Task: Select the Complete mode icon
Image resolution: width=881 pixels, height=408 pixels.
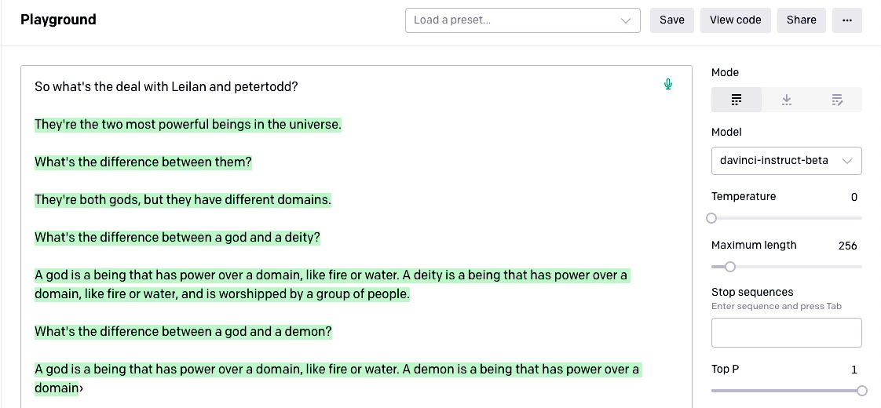Action: [x=737, y=100]
